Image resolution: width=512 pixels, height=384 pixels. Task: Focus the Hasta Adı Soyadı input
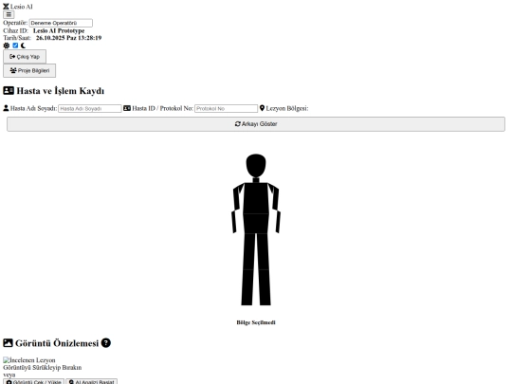[x=90, y=108]
